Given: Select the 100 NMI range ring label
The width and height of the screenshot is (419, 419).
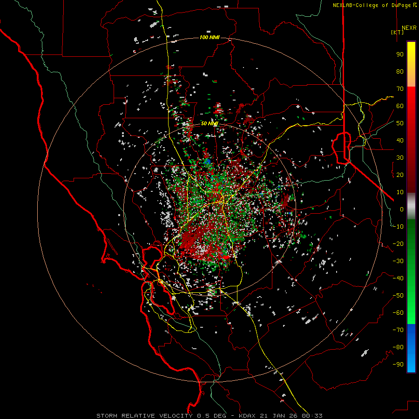Looking at the screenshot, I should click(x=209, y=37).
